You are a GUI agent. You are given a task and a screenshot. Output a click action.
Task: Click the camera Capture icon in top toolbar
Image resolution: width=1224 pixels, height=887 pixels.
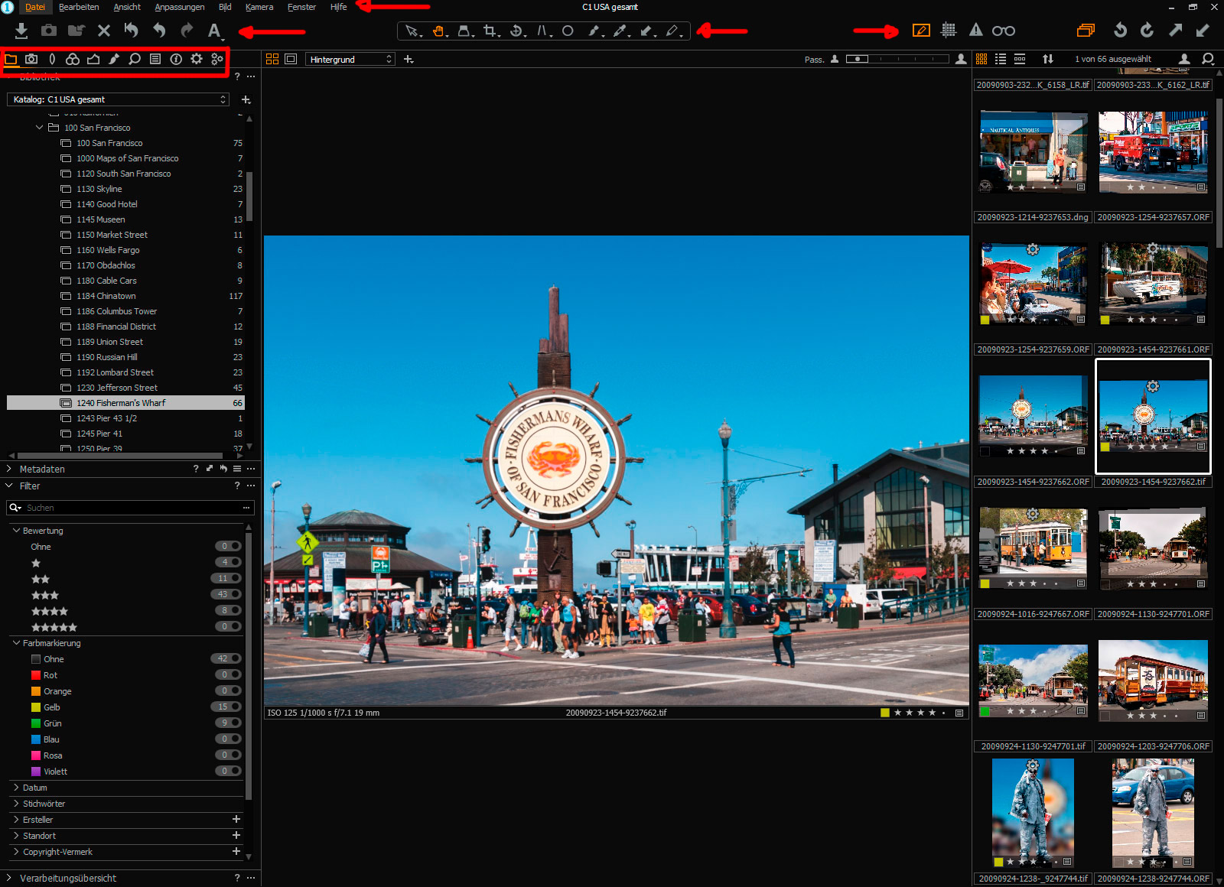coord(49,31)
